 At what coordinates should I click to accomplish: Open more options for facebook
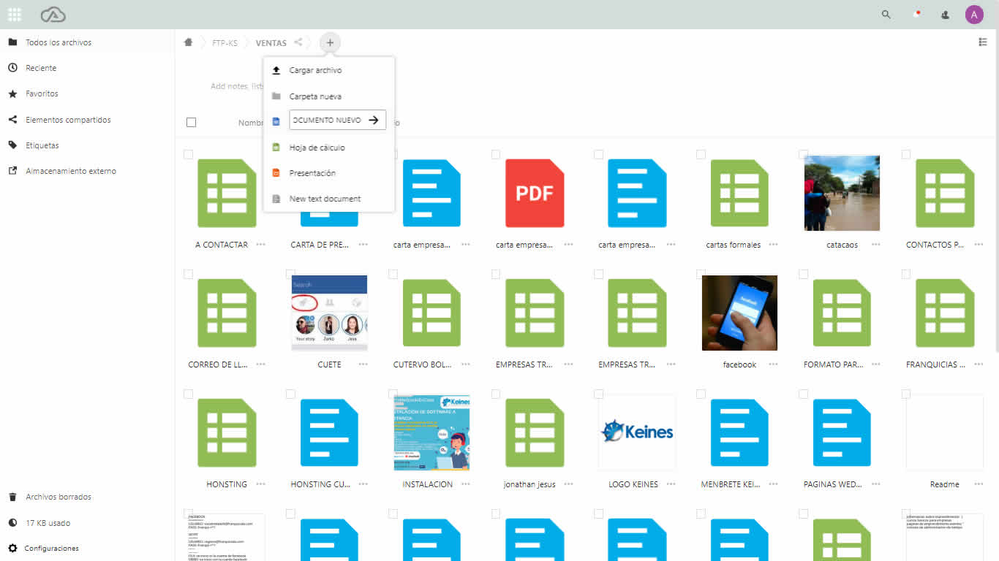click(x=773, y=365)
